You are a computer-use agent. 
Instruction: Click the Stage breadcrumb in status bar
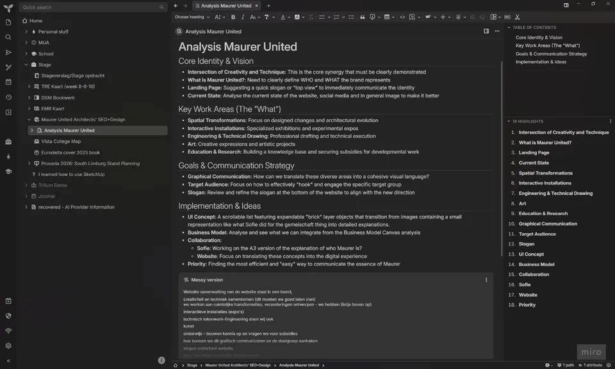192,365
